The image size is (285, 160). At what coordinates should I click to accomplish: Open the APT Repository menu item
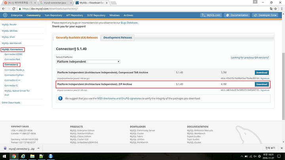click(x=74, y=15)
